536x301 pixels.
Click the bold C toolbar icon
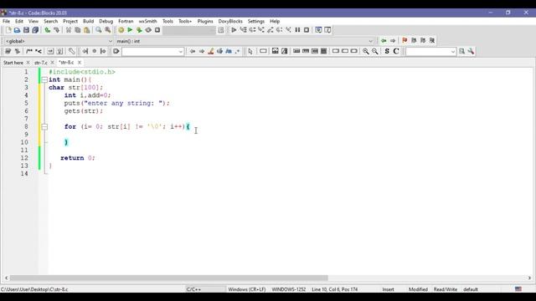[396, 51]
